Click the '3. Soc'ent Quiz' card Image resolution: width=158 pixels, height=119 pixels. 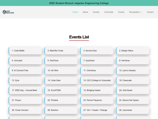coord(97,51)
